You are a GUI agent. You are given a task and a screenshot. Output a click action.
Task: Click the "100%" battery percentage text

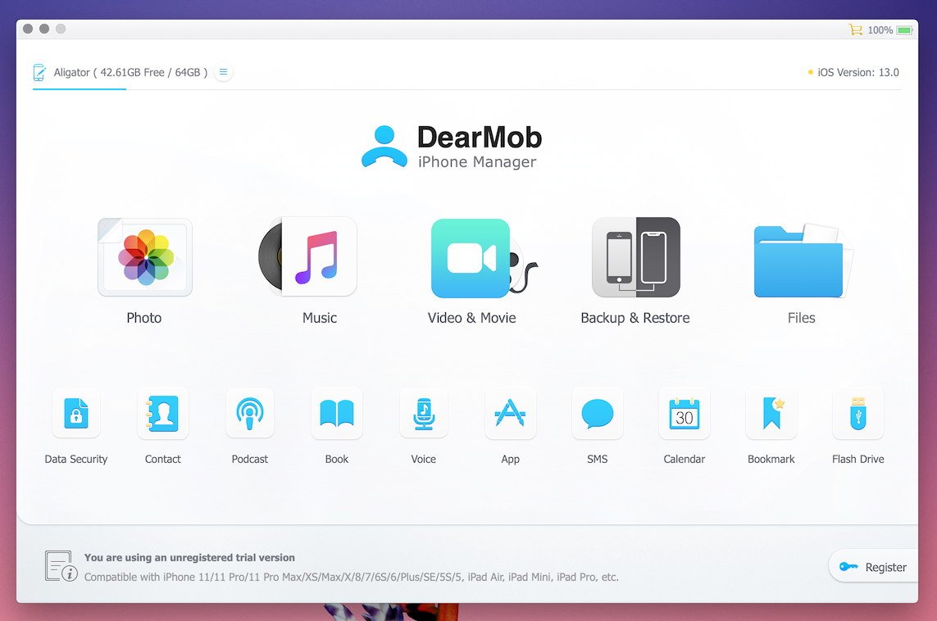pyautogui.click(x=880, y=29)
